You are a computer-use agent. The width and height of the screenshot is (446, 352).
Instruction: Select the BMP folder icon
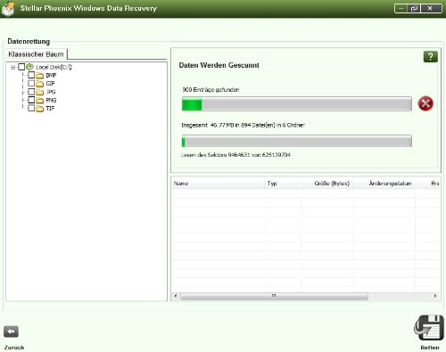pos(40,76)
